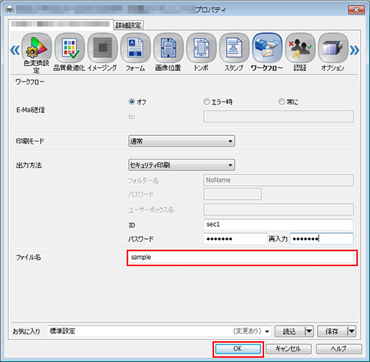Go to previous icons with left double arrow
Image resolution: width=370 pixels, height=362 pixels.
pos(15,50)
